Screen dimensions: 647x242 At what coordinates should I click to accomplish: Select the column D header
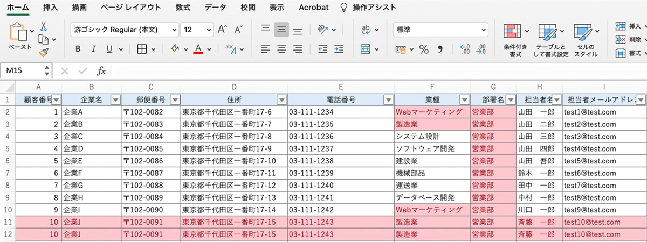click(x=234, y=87)
